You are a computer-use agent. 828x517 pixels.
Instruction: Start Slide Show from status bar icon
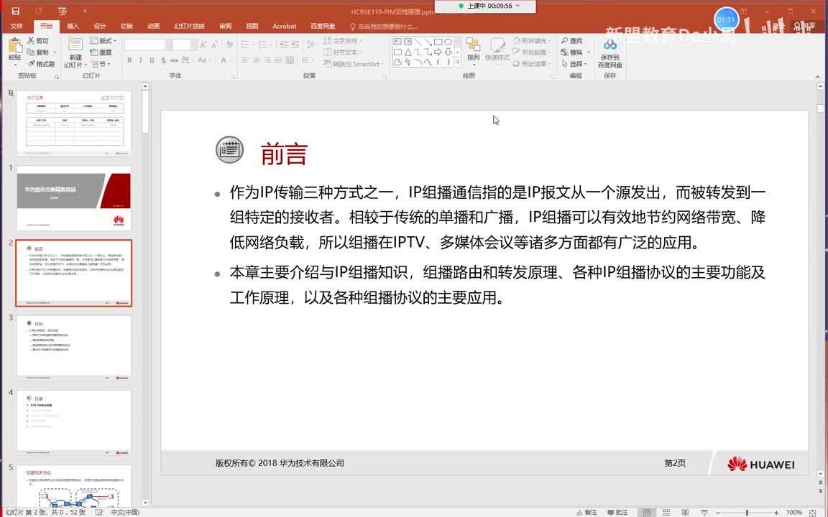coord(704,512)
